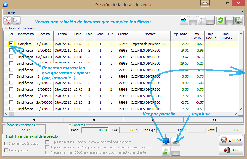This screenshot has height=159, width=247.
Task: Send selection by e-mail envelope icon
Action: coord(166,151)
